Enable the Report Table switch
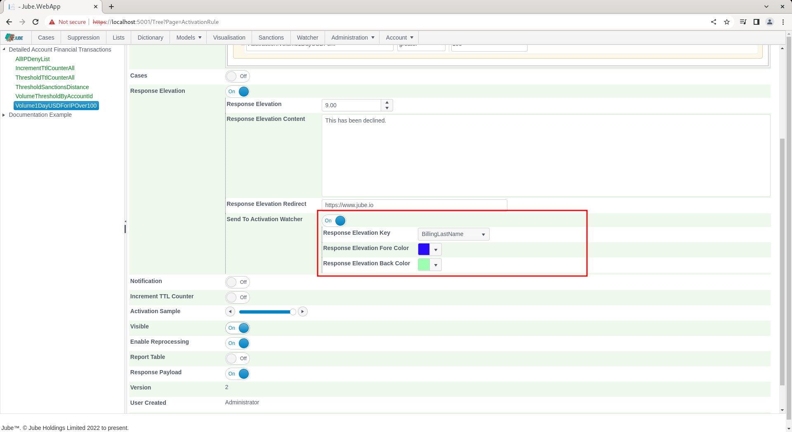The image size is (792, 432). (x=238, y=359)
